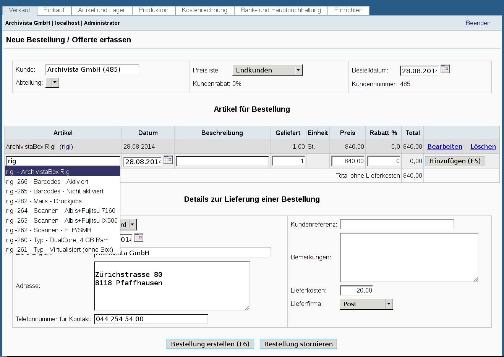Select suggestion rigi-265 Barcodes Nicht aktiviert
The height and width of the screenshot is (357, 504).
point(63,191)
